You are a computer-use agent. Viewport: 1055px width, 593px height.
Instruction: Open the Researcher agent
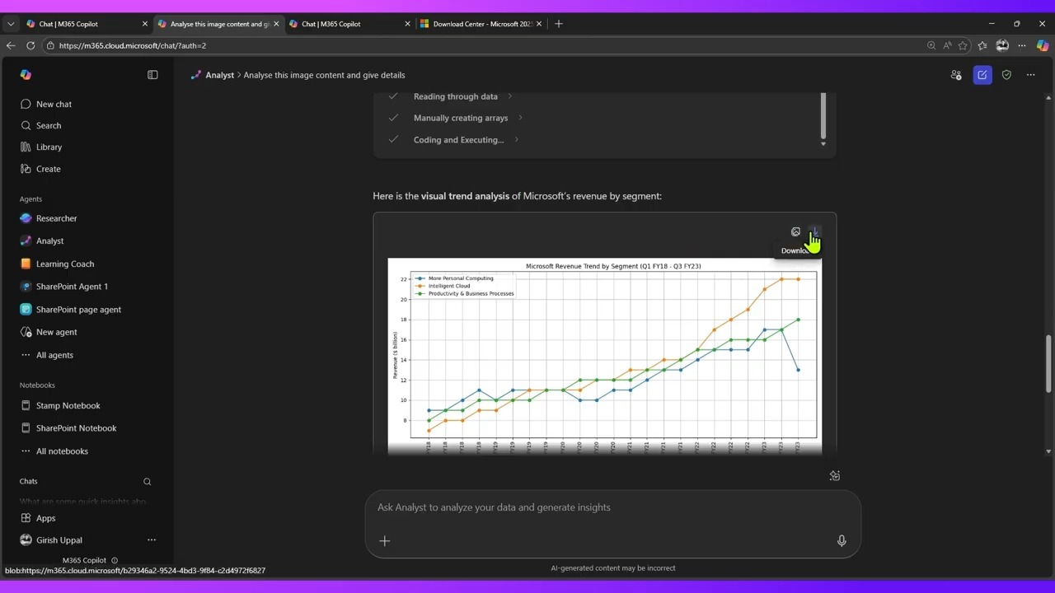[56, 218]
